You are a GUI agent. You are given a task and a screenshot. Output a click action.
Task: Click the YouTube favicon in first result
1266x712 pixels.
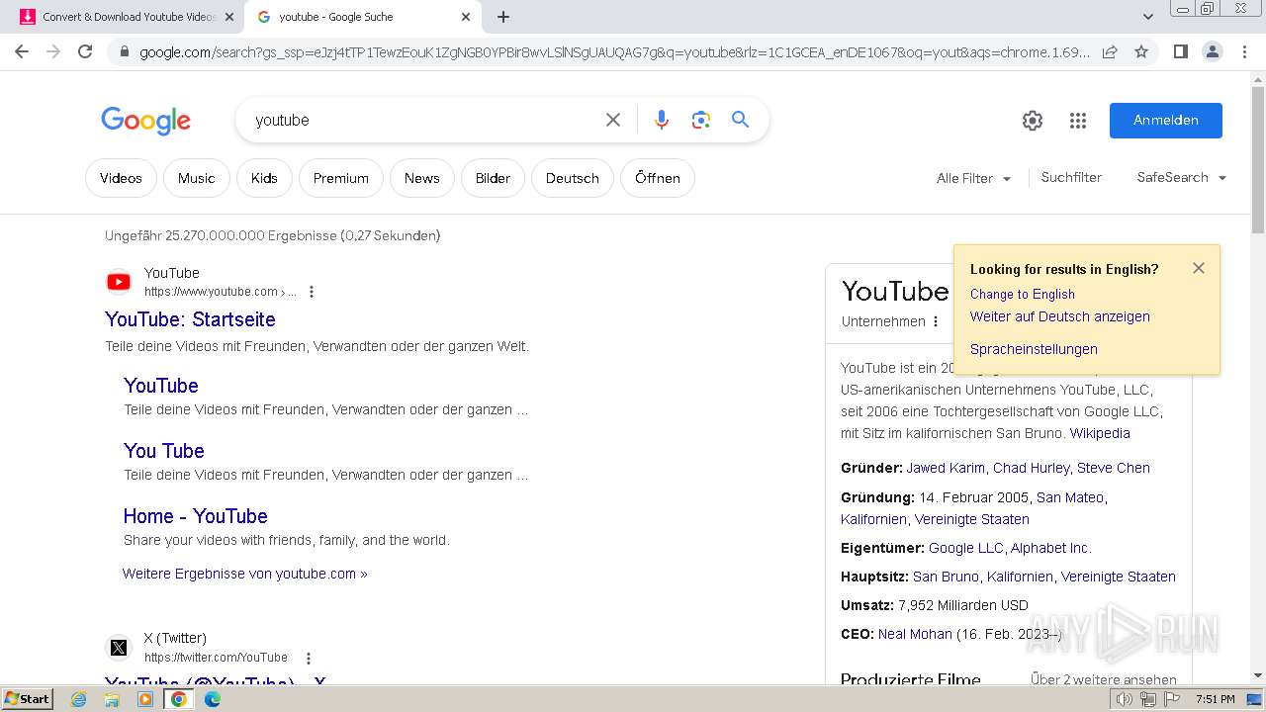click(x=119, y=282)
